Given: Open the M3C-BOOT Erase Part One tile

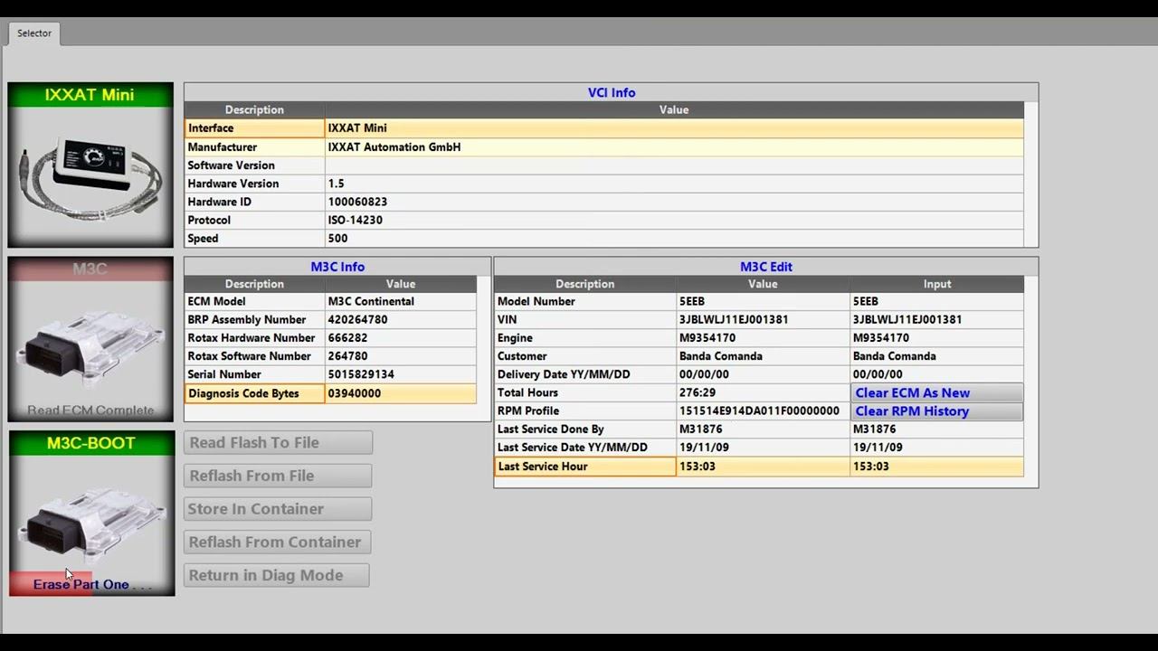Looking at the screenshot, I should pos(91,514).
